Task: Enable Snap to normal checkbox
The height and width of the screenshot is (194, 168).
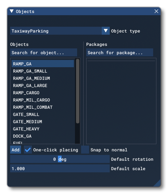Action: coord(85,150)
